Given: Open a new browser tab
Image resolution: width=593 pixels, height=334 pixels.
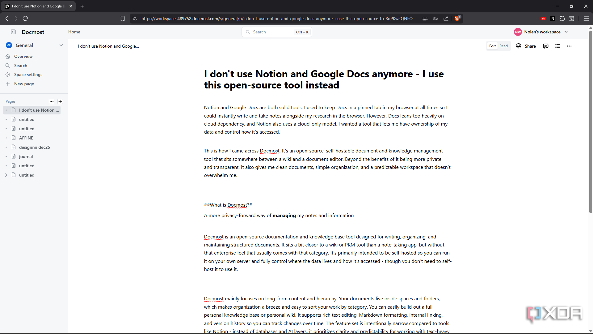Looking at the screenshot, I should tap(82, 6).
